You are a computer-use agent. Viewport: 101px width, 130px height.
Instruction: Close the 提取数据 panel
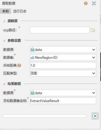pos(94,3)
